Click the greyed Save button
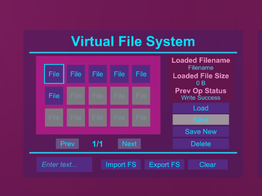Image resolution: width=262 pixels, height=196 pixels. pos(201,119)
